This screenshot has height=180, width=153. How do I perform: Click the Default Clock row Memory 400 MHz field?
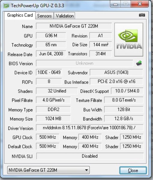[x=90, y=146]
